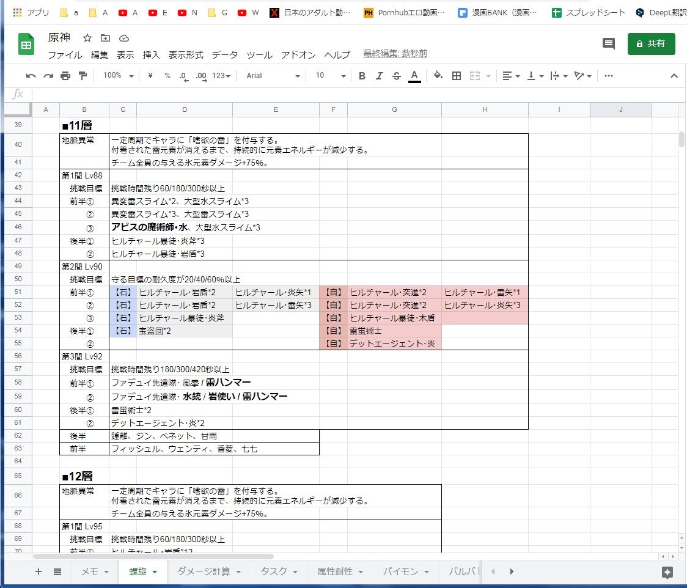Open the all sheets list icon
Viewport: 687px width, 588px height.
pyautogui.click(x=57, y=571)
